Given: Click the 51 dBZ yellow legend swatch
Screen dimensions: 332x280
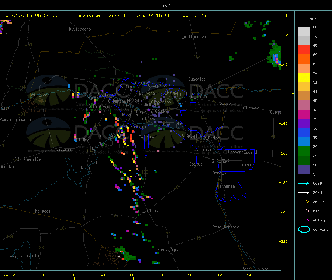Looking at the screenshot, I should pyautogui.click(x=304, y=78).
